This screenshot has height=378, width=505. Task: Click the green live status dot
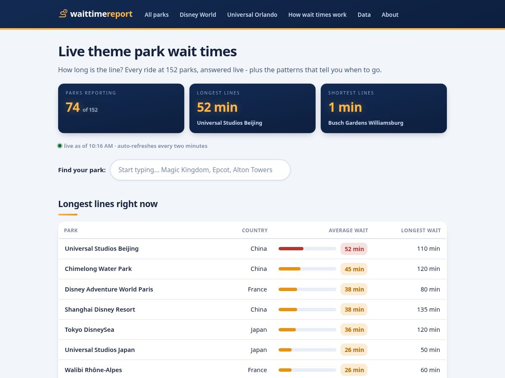coord(60,146)
